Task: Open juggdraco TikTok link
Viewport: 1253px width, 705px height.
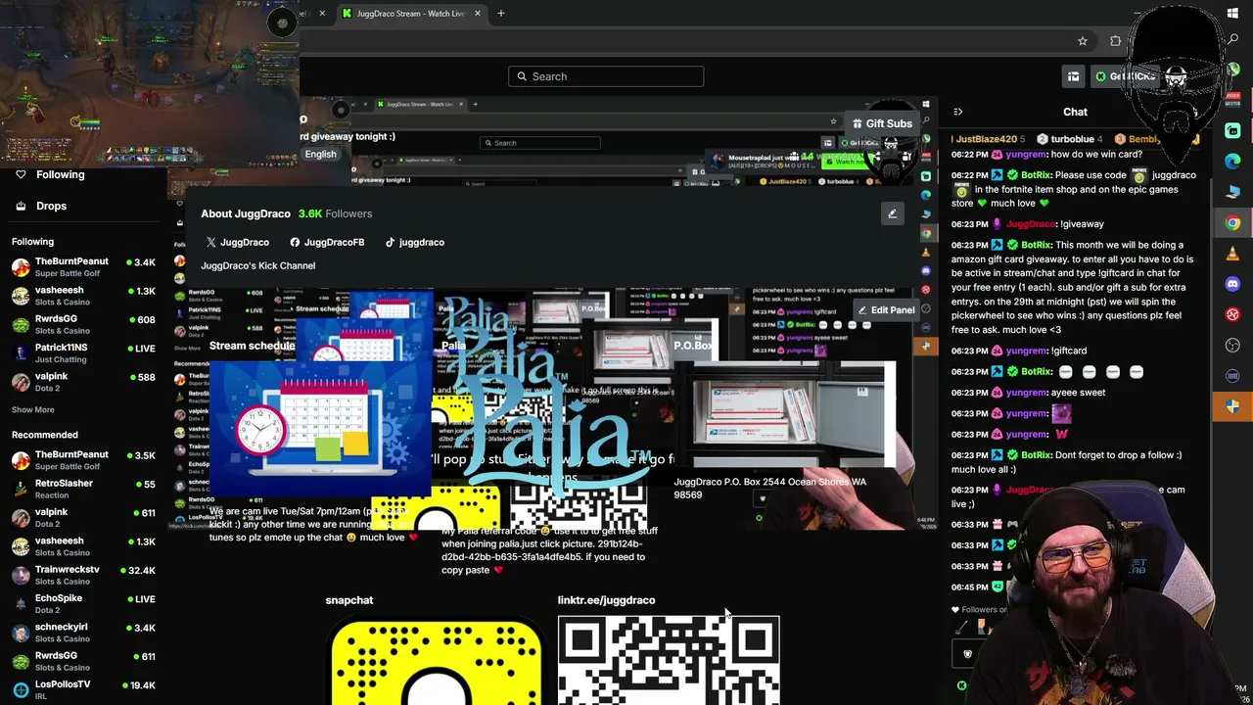Action: click(x=414, y=242)
